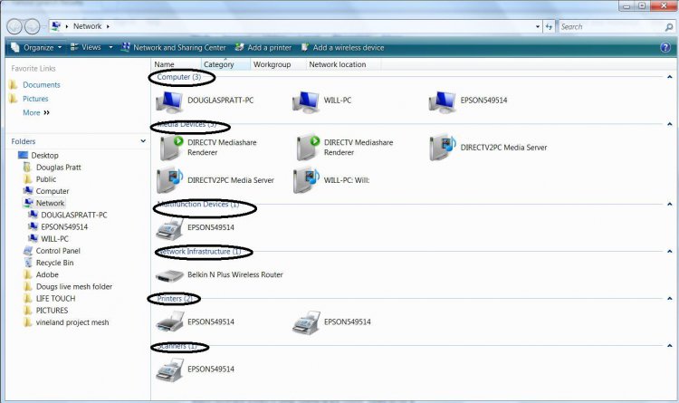
Task: Select Adobe folder in Folders tree
Action: [47, 274]
